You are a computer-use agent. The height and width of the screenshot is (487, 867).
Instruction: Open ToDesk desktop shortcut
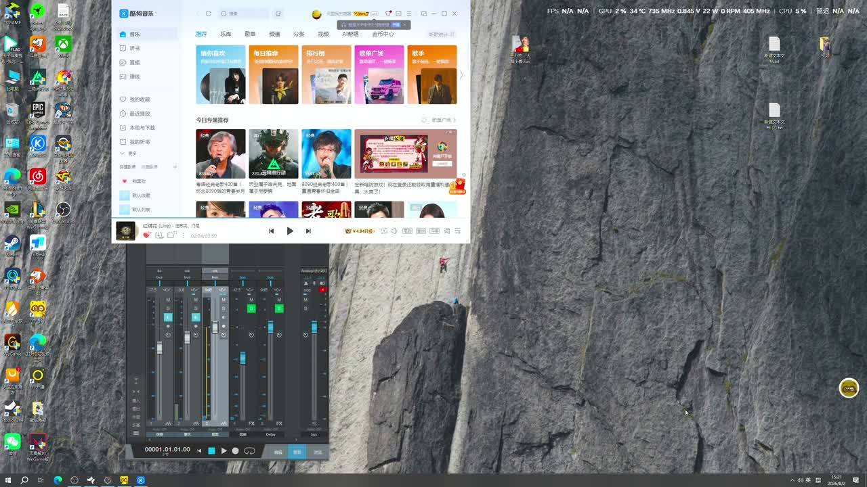(37, 246)
